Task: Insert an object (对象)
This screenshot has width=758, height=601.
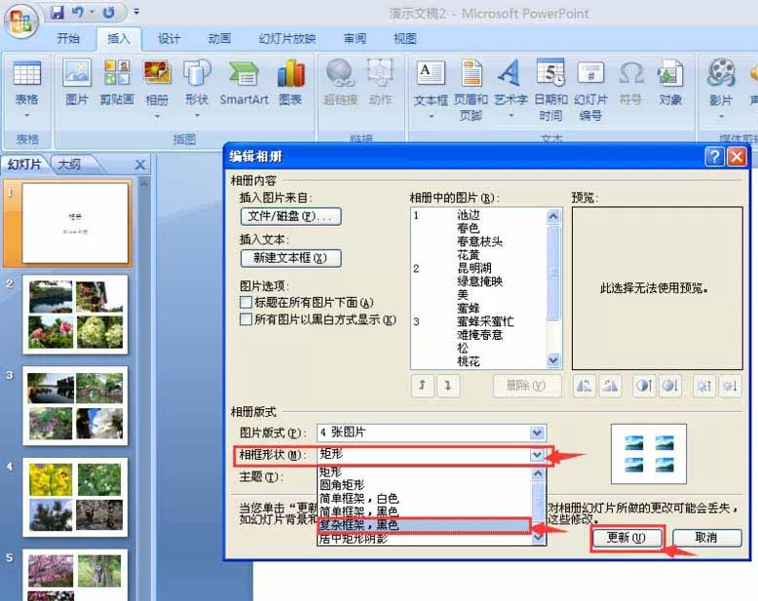Action: [x=670, y=82]
